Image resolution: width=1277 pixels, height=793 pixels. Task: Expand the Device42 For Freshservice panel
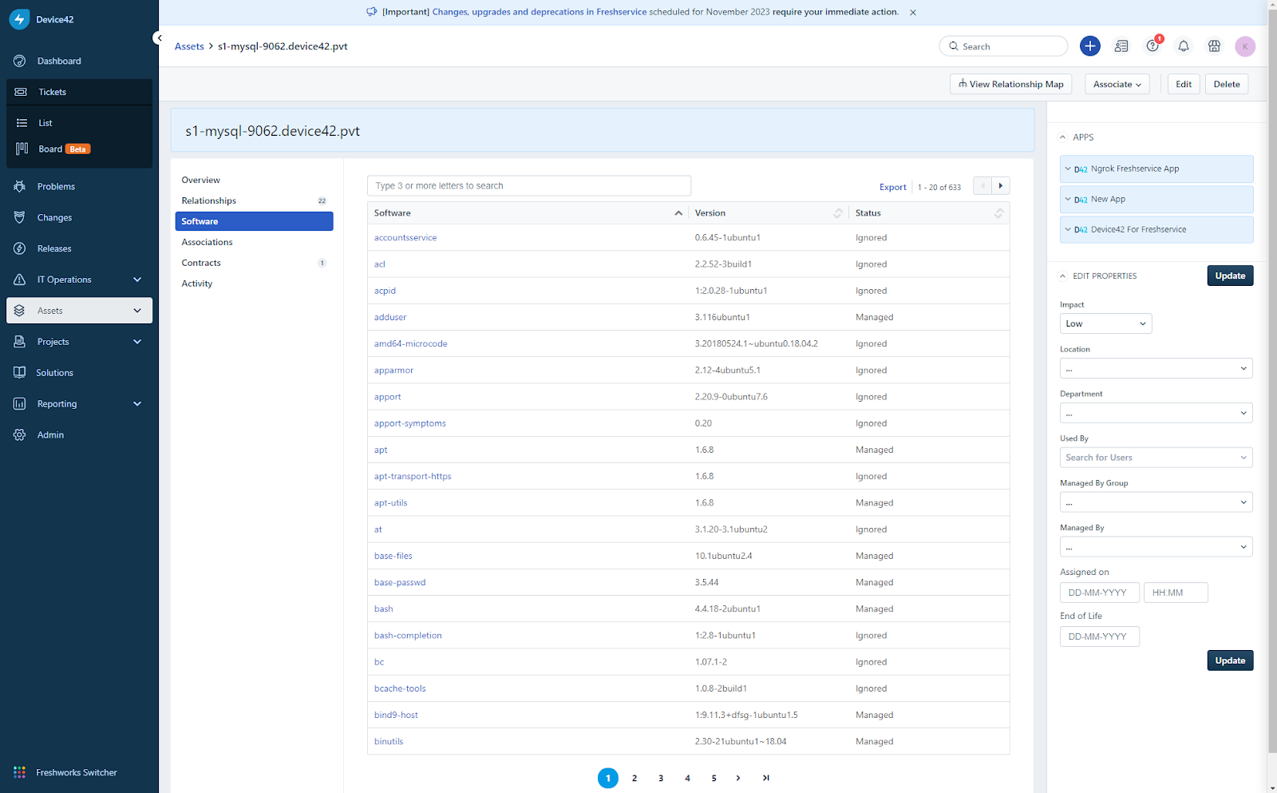[x=1156, y=229]
